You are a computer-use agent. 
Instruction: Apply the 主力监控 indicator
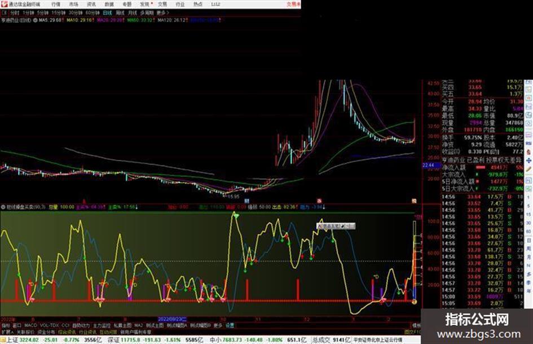point(102,325)
